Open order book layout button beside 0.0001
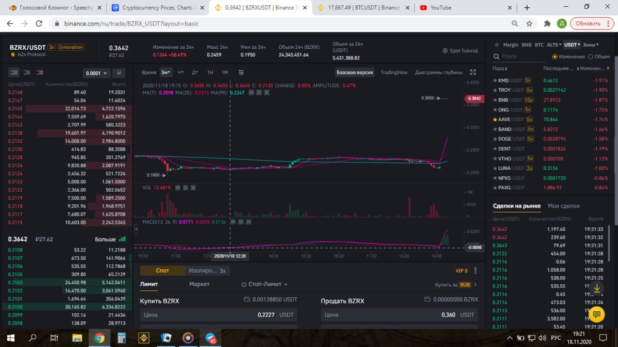Viewport: 618px width, 347px height. (x=119, y=73)
